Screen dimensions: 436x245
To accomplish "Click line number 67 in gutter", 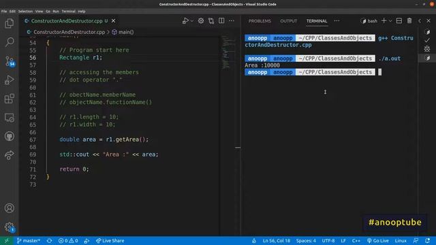I will (33, 140).
